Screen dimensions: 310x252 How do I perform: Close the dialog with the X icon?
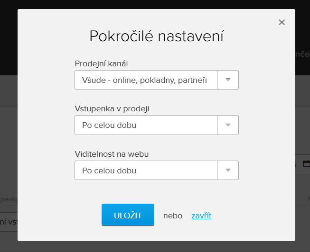point(282,22)
